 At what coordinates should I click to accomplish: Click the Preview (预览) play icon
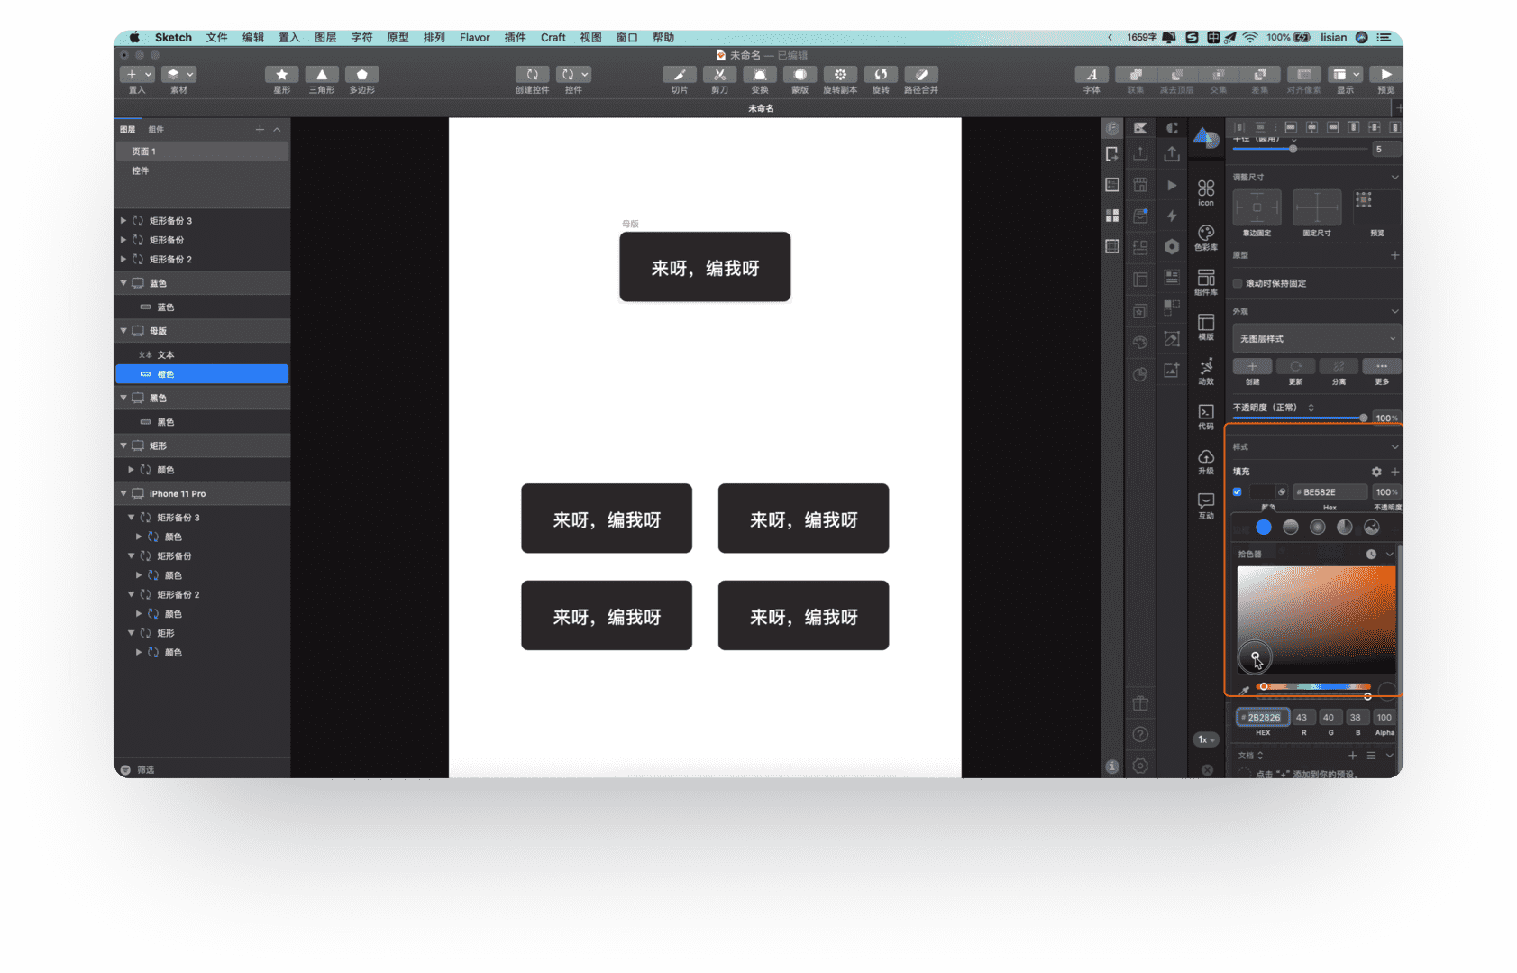[x=1385, y=75]
